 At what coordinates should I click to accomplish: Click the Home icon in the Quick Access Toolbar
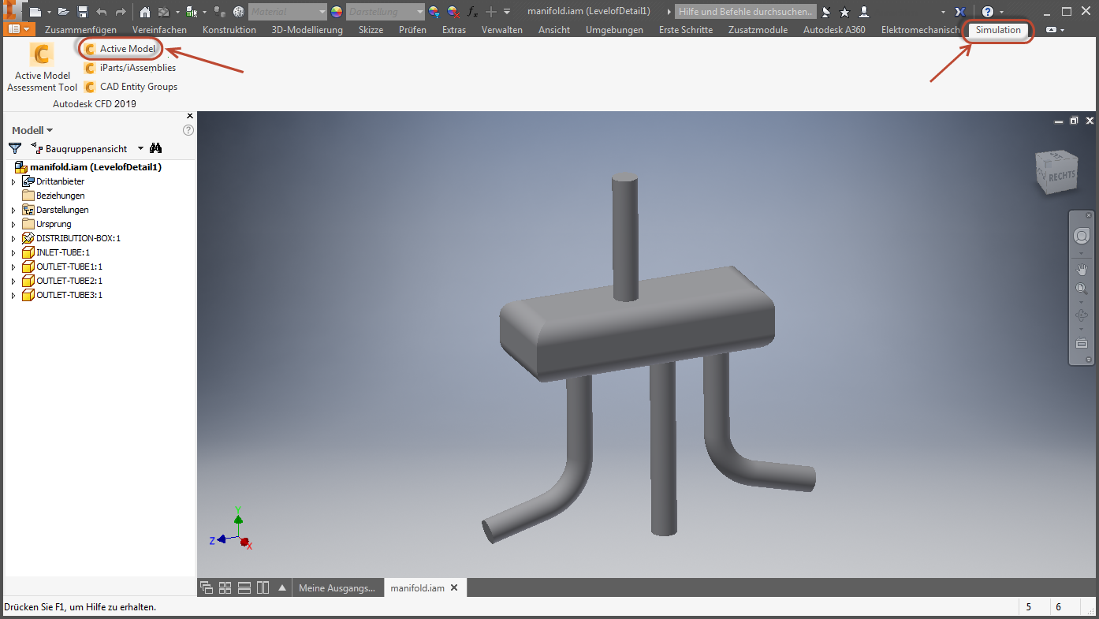pyautogui.click(x=146, y=11)
